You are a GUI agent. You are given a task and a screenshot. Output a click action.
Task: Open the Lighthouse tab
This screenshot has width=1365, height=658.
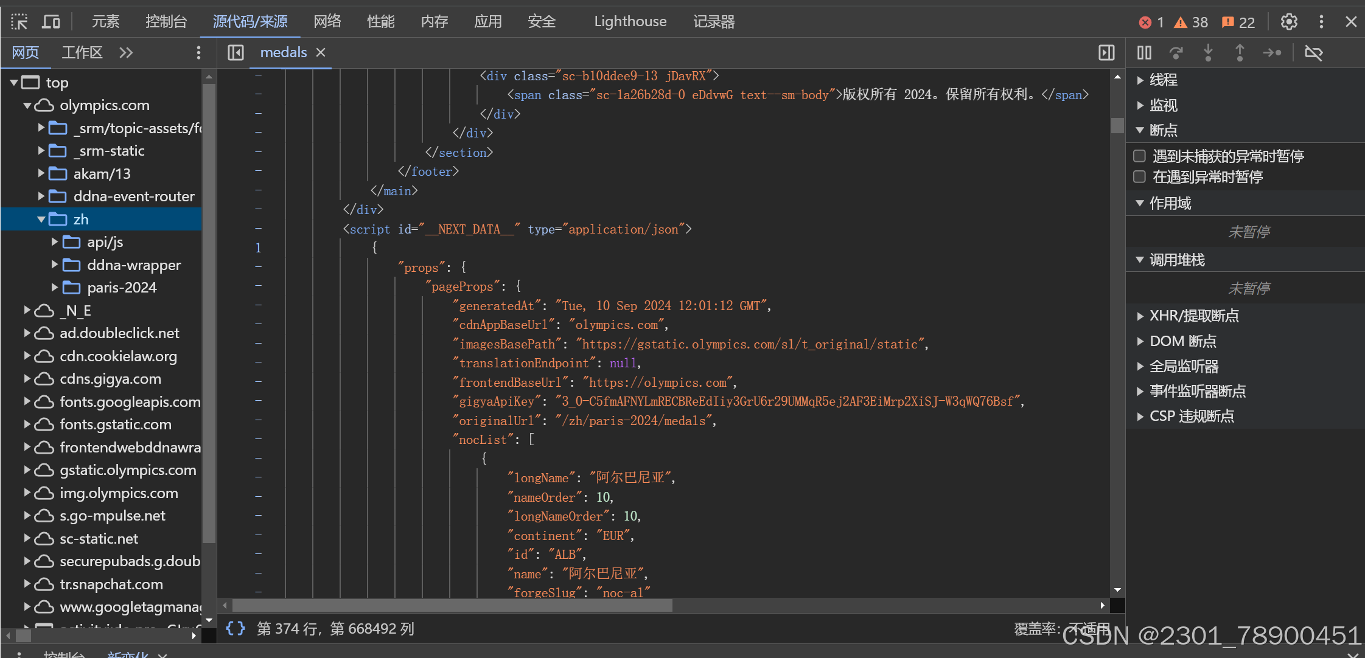pyautogui.click(x=630, y=22)
